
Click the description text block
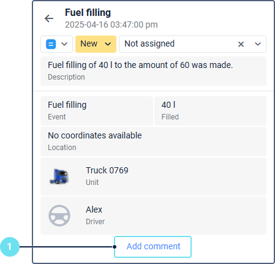point(153,71)
